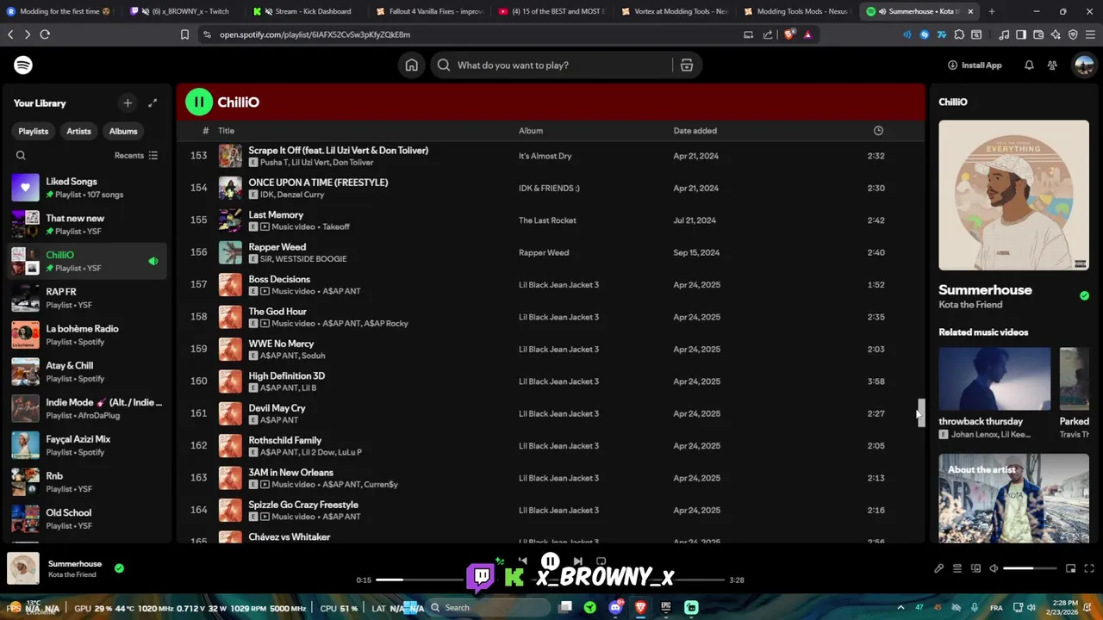
Task: Open a new browser tab
Action: 992,11
